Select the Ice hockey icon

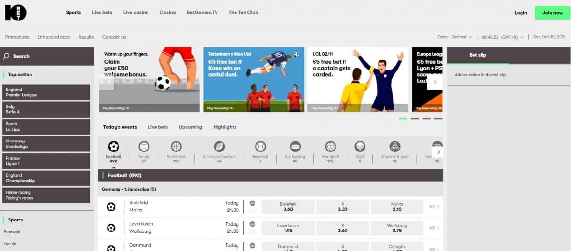[x=295, y=147]
